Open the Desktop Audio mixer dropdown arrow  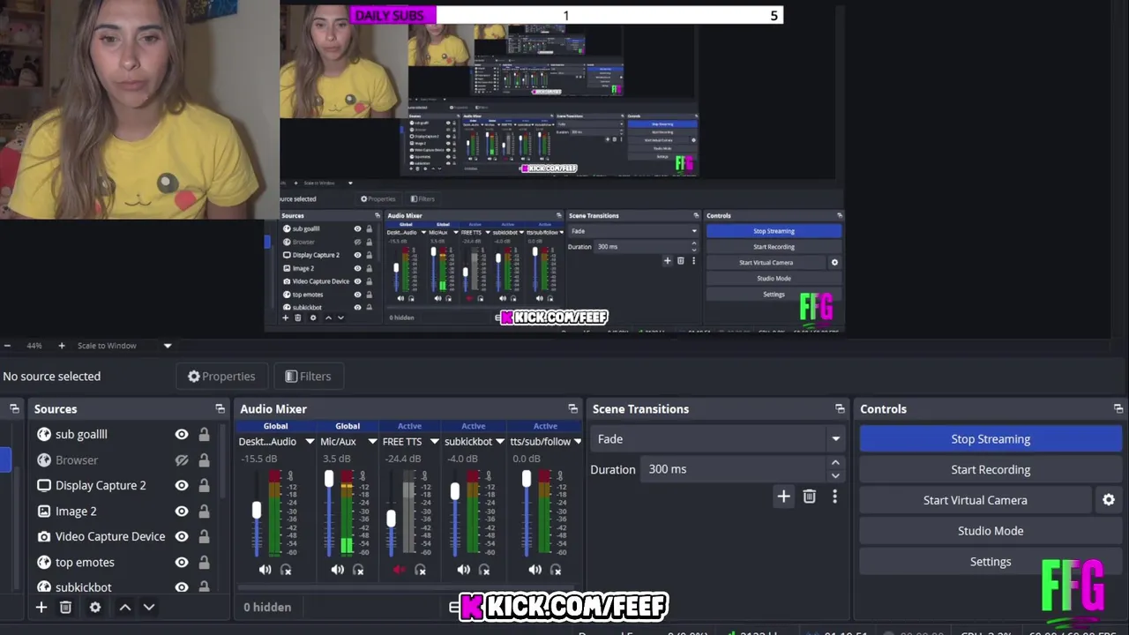pyautogui.click(x=310, y=442)
